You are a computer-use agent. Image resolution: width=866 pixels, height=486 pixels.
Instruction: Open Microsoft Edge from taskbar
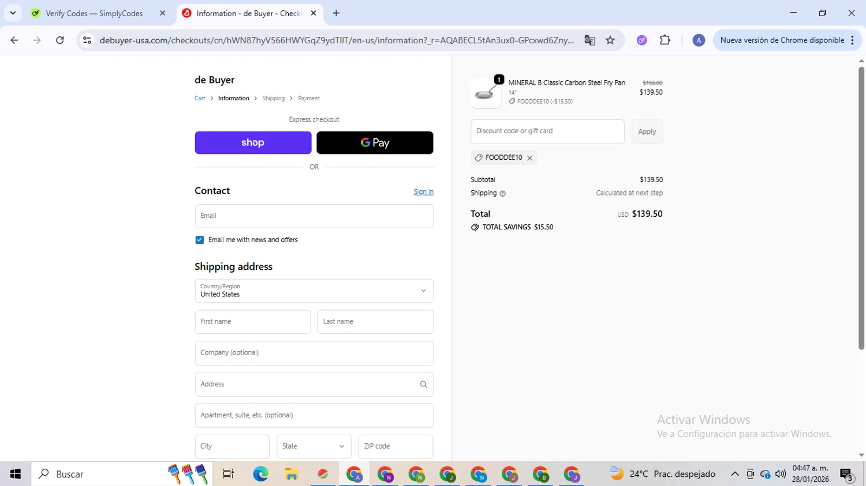pos(260,474)
